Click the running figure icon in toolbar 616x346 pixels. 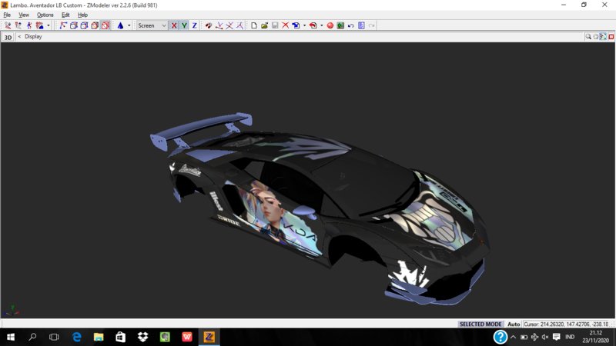click(29, 25)
